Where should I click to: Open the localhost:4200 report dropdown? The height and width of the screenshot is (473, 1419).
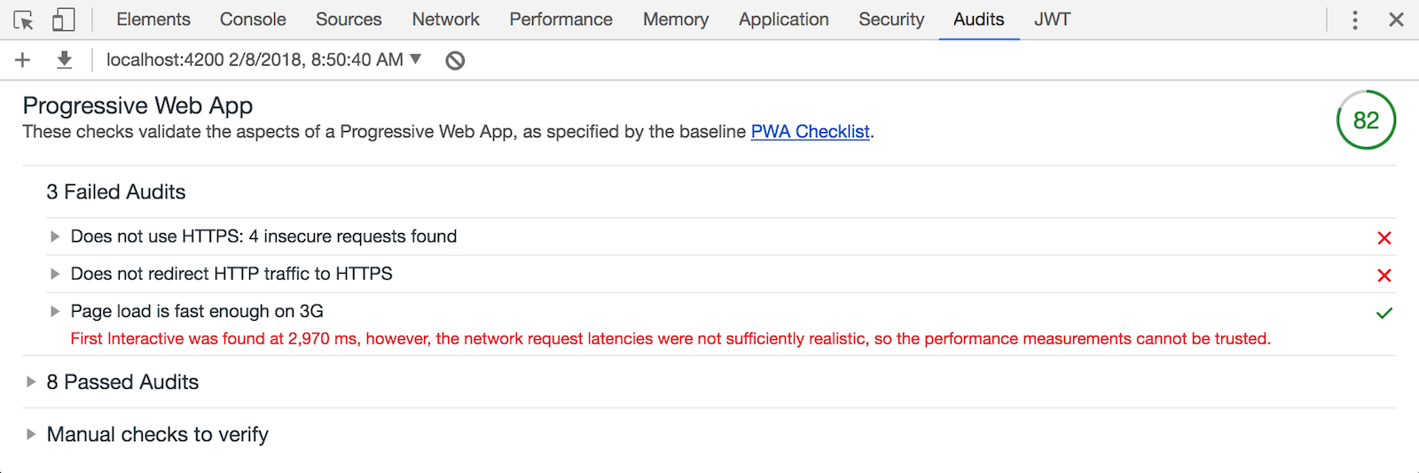(263, 59)
